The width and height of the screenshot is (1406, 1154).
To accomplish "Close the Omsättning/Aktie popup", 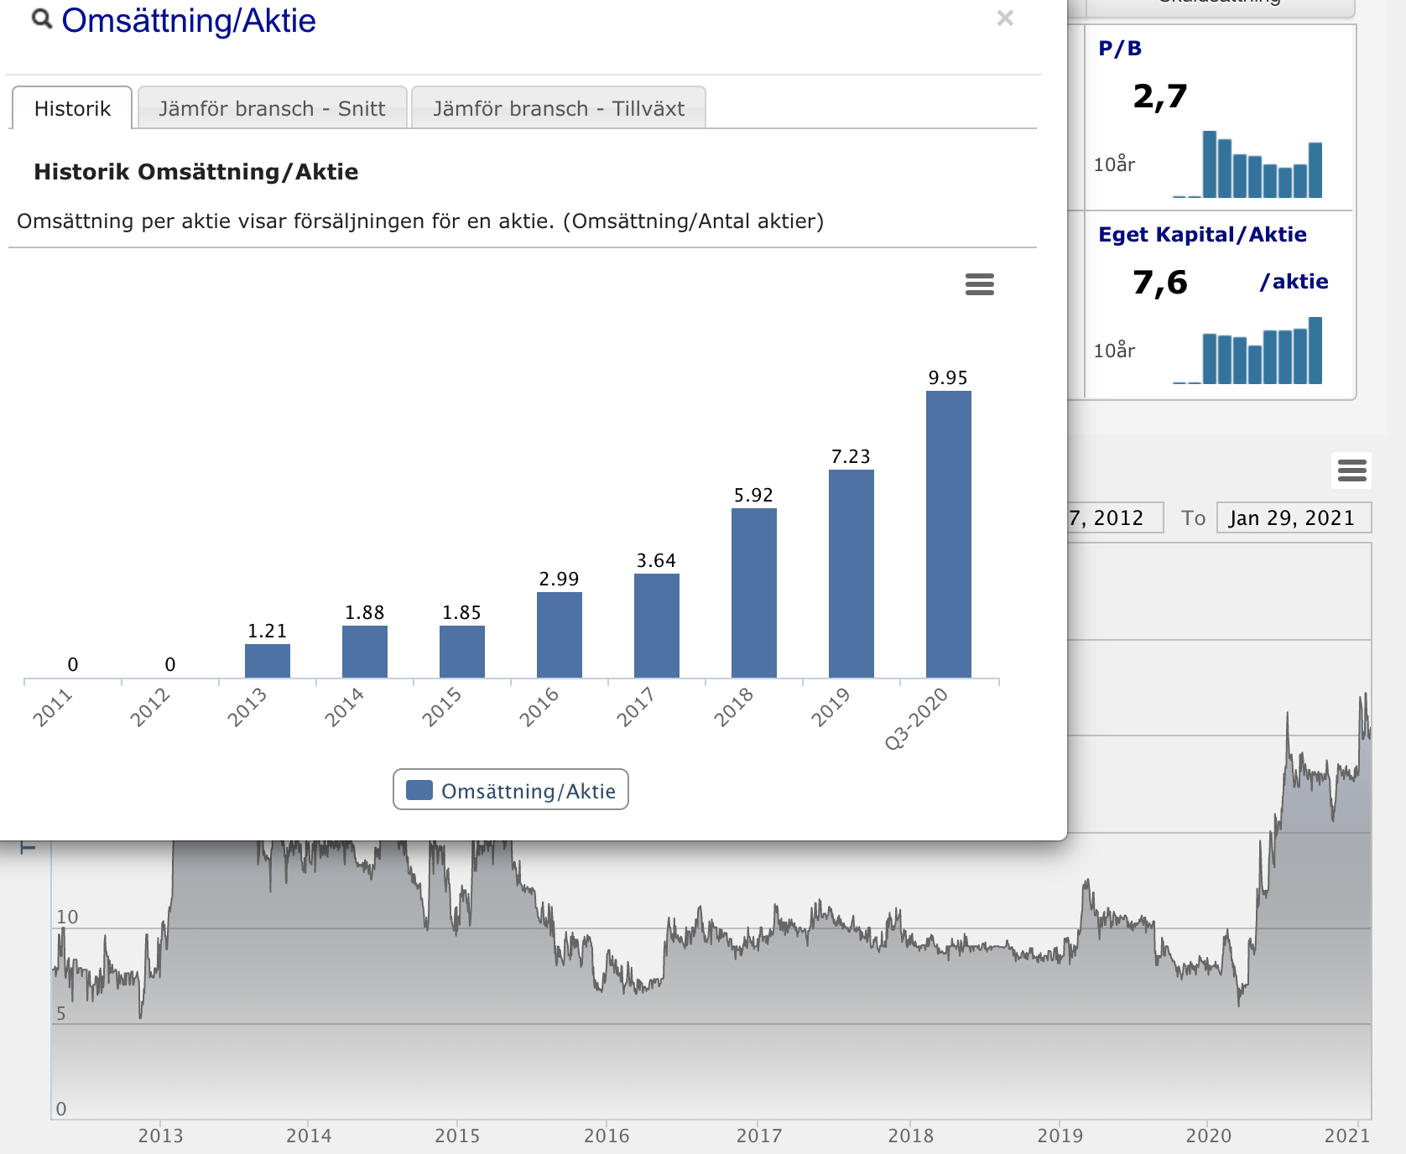I will pos(1005,18).
